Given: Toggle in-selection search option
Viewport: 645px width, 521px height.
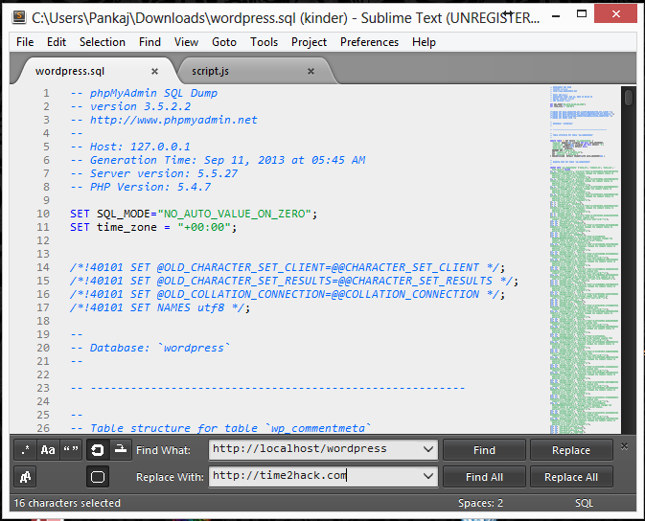Looking at the screenshot, I should [121, 450].
